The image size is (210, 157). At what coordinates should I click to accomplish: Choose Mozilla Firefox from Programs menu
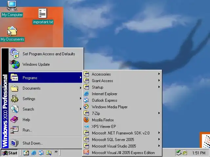(x=122, y=120)
